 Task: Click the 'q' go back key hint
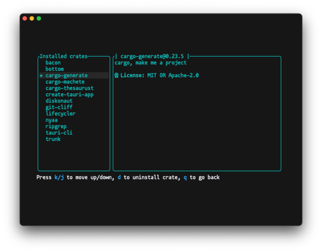pos(185,177)
